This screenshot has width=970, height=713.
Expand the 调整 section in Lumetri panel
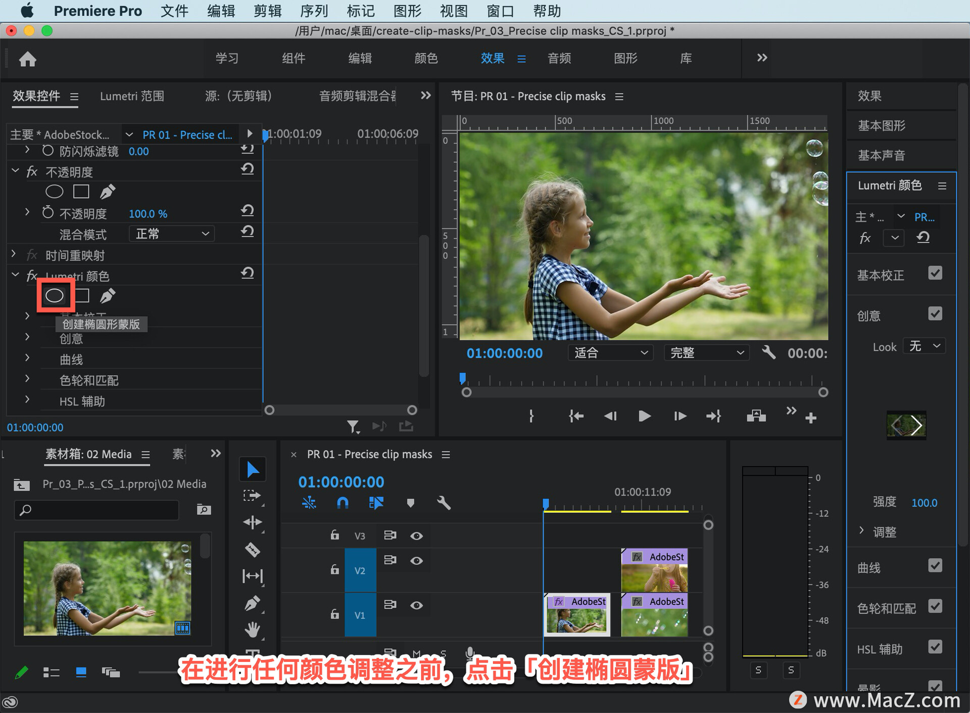pyautogui.click(x=861, y=530)
